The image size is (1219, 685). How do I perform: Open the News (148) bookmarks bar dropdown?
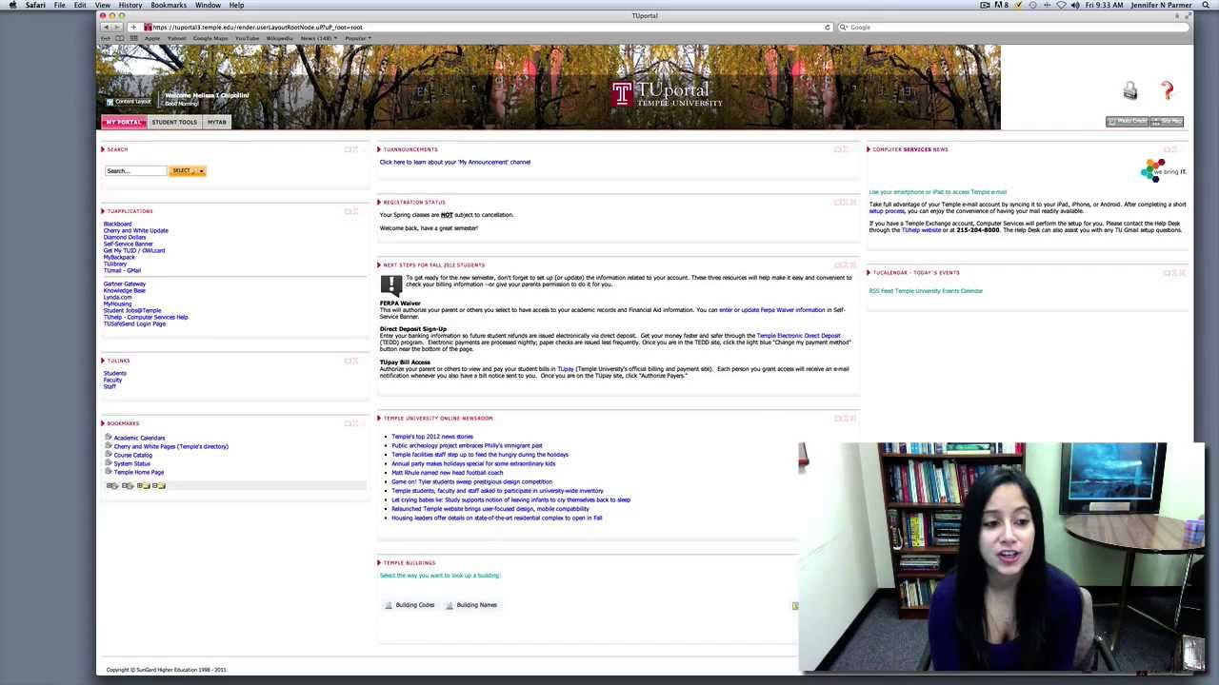coord(318,38)
